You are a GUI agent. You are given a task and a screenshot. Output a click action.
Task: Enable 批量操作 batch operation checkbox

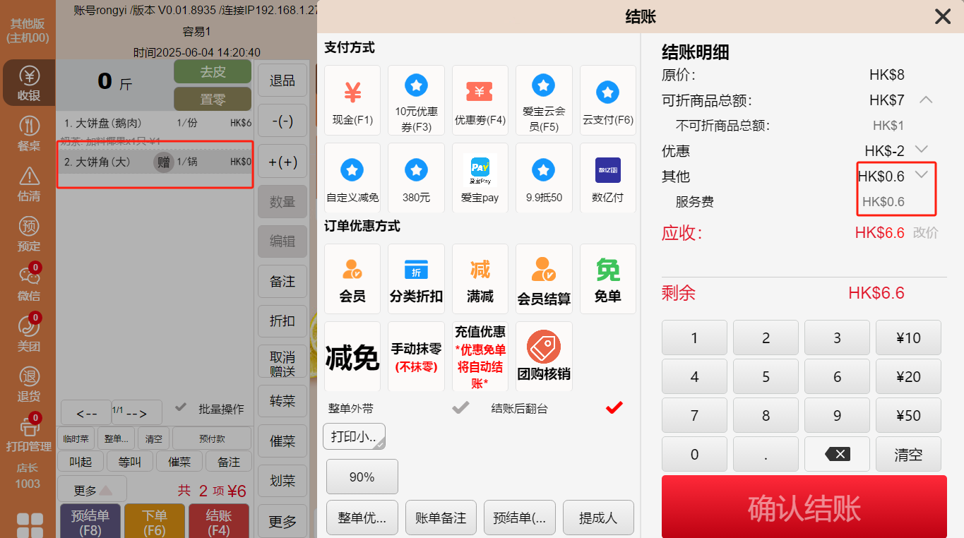click(181, 407)
